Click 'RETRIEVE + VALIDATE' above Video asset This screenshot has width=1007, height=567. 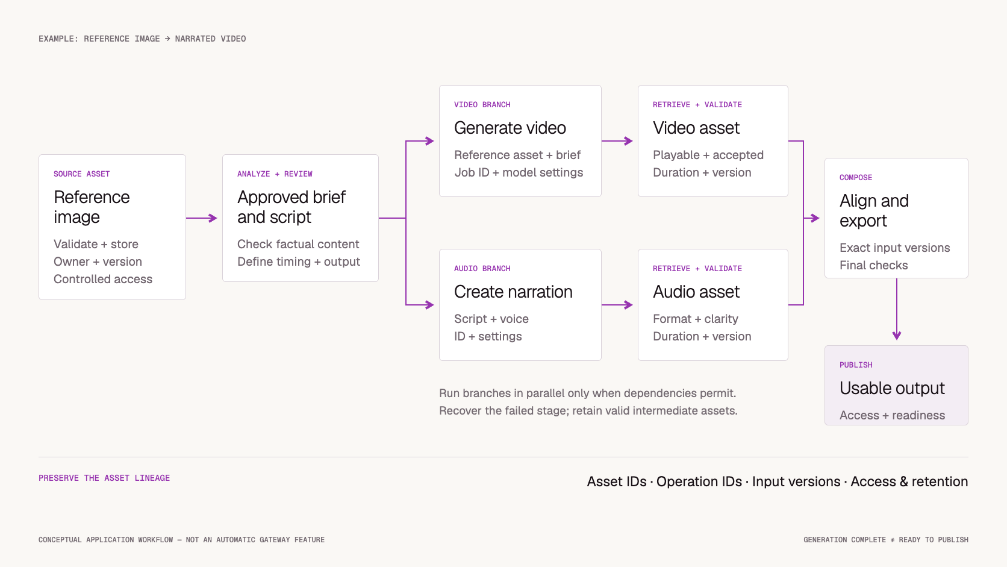(697, 105)
